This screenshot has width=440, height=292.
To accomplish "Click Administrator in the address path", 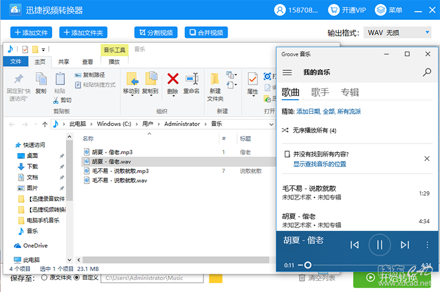I will tap(182, 124).
